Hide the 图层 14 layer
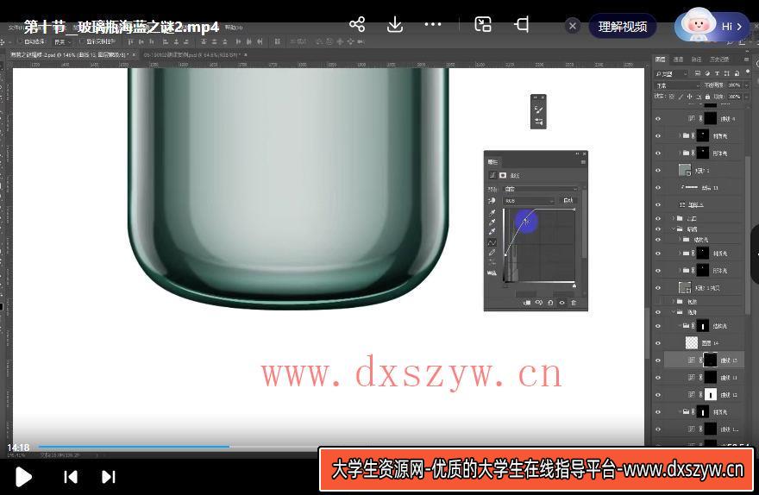Screen dimensions: 759x495 (x=658, y=343)
